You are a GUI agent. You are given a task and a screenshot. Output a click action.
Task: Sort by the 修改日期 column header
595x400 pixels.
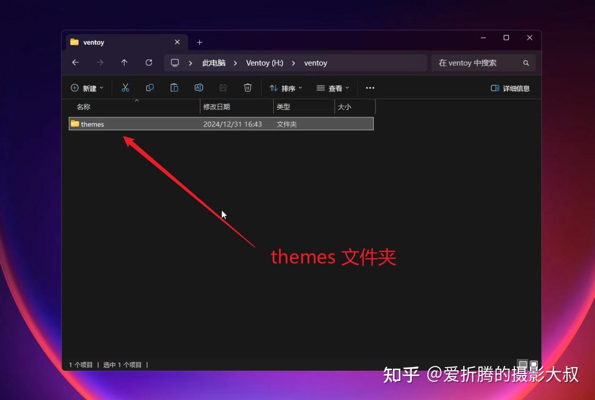coord(216,106)
